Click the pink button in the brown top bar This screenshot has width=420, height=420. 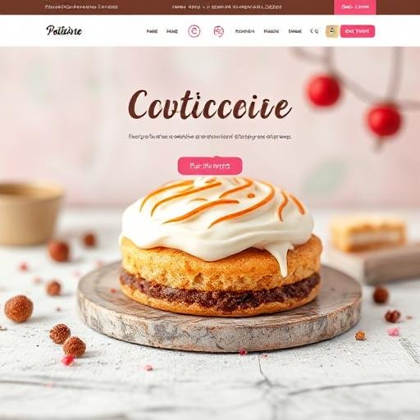355,7
